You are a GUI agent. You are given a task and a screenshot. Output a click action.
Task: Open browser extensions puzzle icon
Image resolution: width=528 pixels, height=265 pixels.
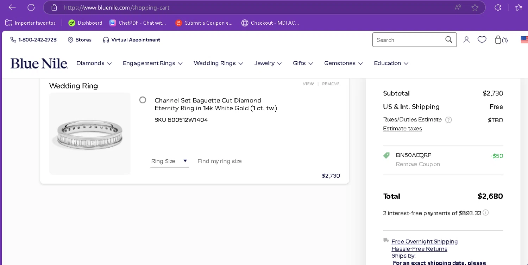[498, 7]
